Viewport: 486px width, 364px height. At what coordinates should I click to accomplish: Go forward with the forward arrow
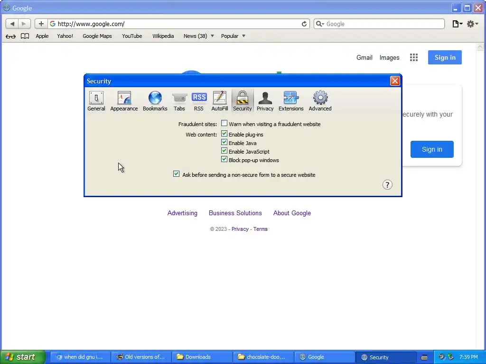(x=24, y=24)
